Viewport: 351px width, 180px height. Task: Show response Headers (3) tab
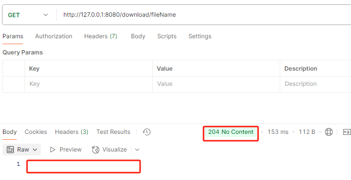click(72, 132)
